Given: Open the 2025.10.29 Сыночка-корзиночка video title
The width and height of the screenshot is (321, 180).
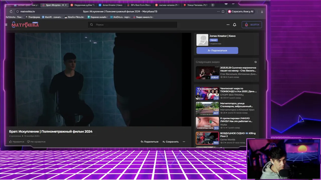Looking at the screenshot, I should [x=238, y=69].
